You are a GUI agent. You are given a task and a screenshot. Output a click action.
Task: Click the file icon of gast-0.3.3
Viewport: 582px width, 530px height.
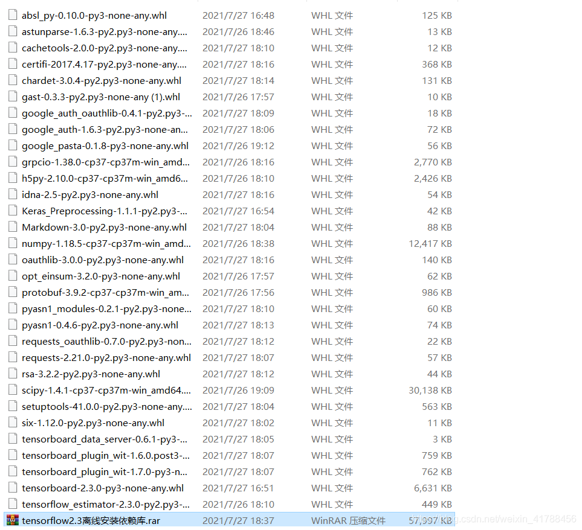[13, 97]
